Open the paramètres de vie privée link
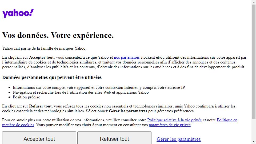The image size is (256, 144). (x=170, y=125)
